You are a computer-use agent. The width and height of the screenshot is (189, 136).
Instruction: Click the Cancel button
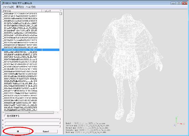click(x=46, y=132)
